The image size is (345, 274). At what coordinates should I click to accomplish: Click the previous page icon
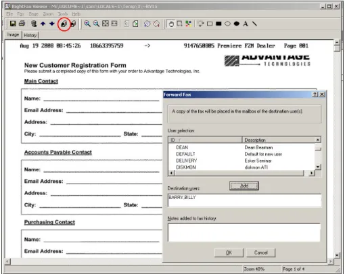(x=127, y=24)
